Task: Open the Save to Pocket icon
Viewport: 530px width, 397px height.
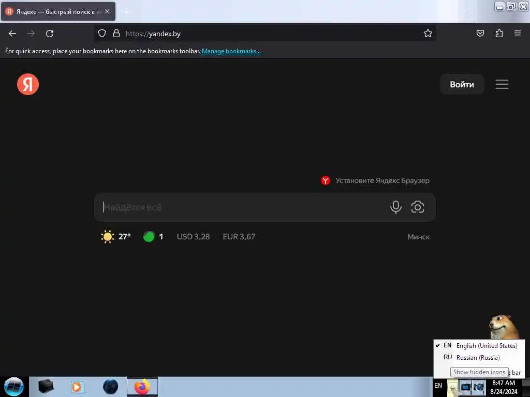Action: click(480, 33)
